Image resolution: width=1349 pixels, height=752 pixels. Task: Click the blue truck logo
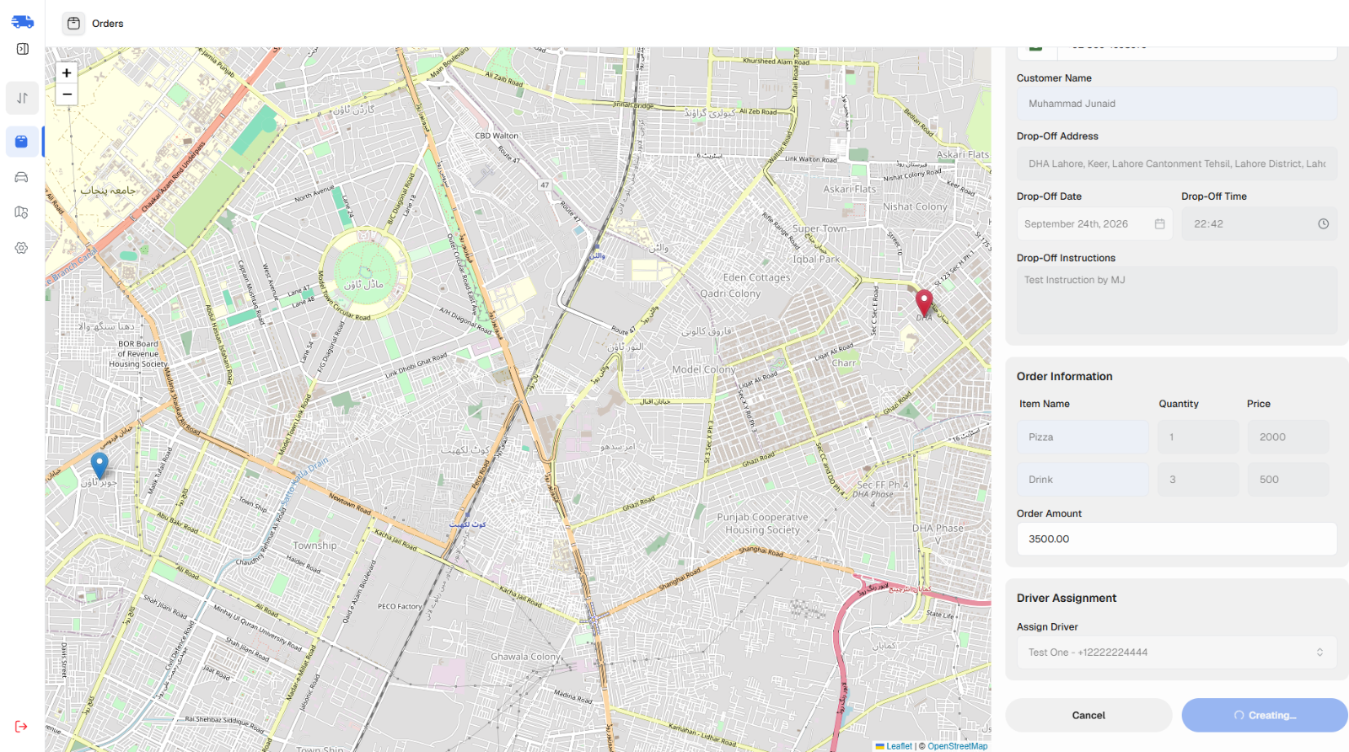[23, 21]
